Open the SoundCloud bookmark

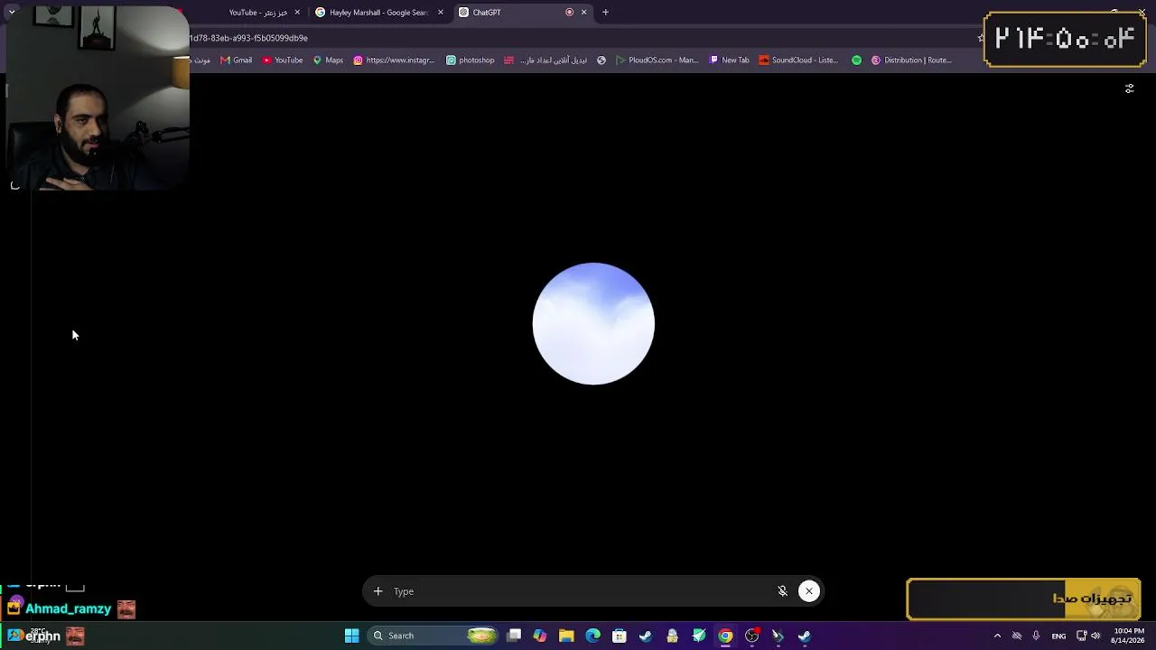(798, 60)
